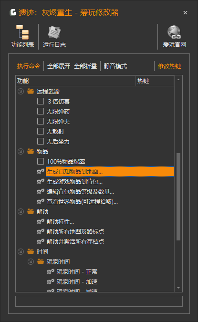
Task: Tick the 无限弹药 checkbox
Action: tap(41, 111)
